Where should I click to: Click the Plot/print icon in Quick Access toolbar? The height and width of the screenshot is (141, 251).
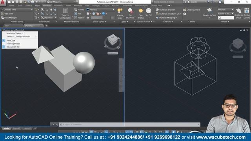[33, 2]
